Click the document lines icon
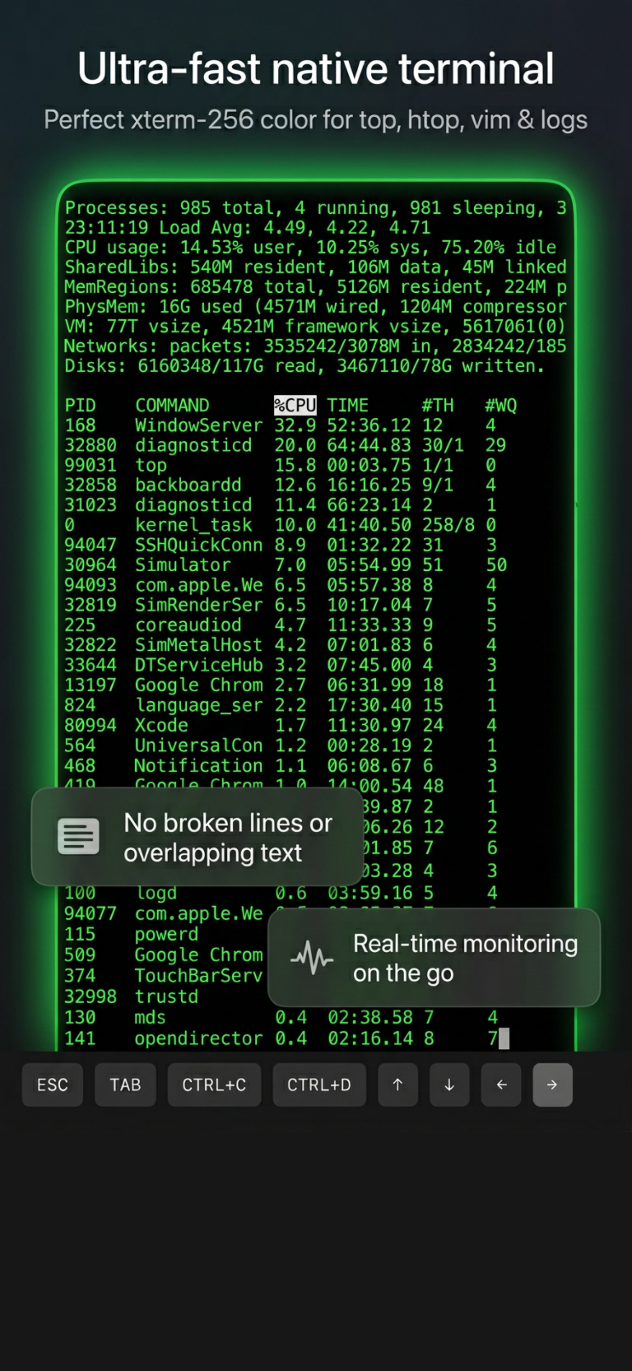Viewport: 632px width, 1371px height. [78, 836]
